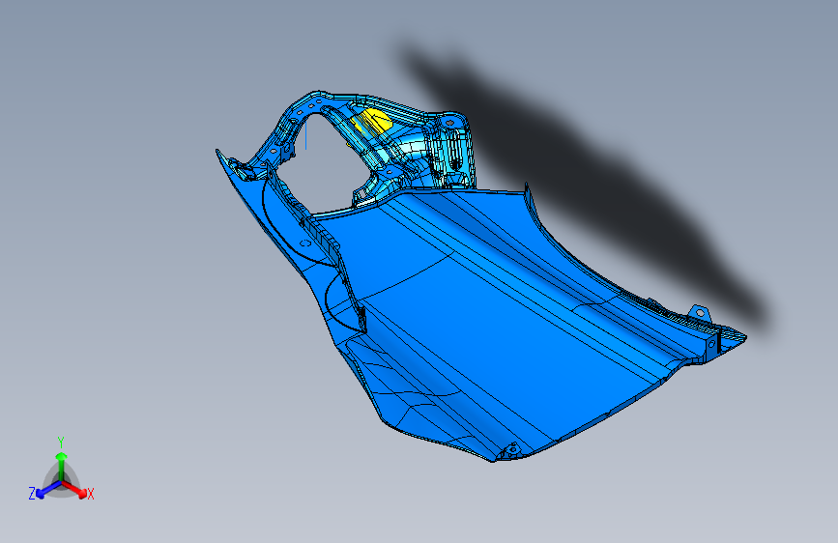Screen dimensions: 838x543
Task: Click the blue Z axis of the orientation triad
Action: (x=47, y=490)
